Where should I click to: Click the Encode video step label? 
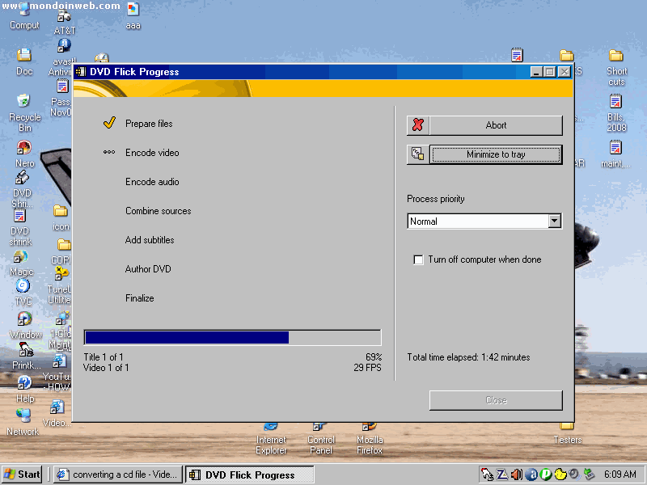coord(152,153)
